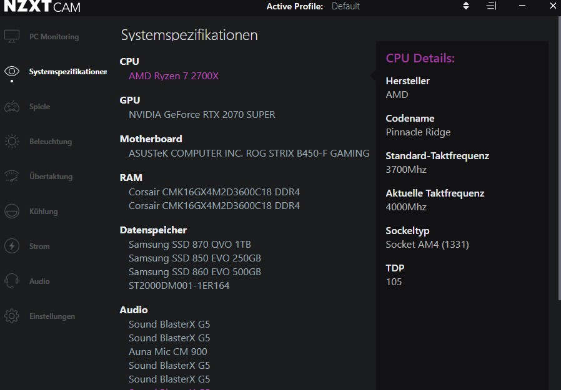Click the Systemspezifikationen eye icon
This screenshot has height=390, width=561.
(x=12, y=72)
